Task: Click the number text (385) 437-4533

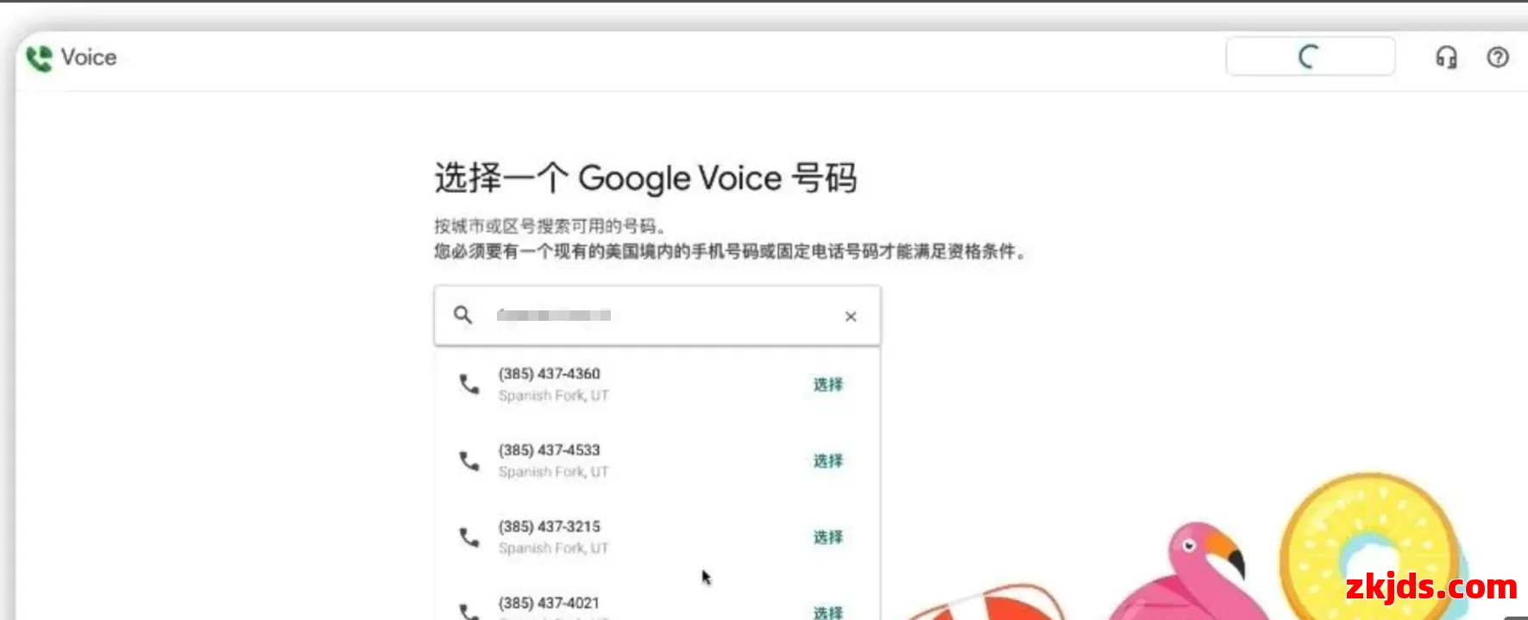Action: coord(549,450)
